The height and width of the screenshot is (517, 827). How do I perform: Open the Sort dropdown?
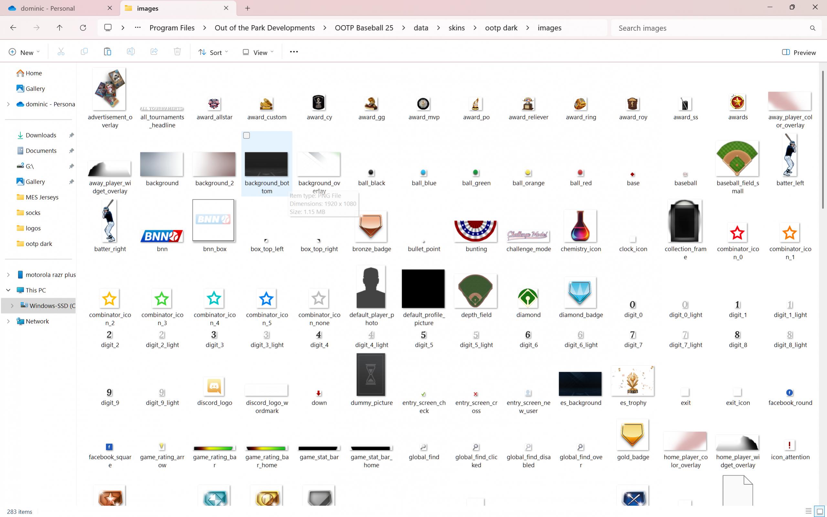(x=213, y=52)
